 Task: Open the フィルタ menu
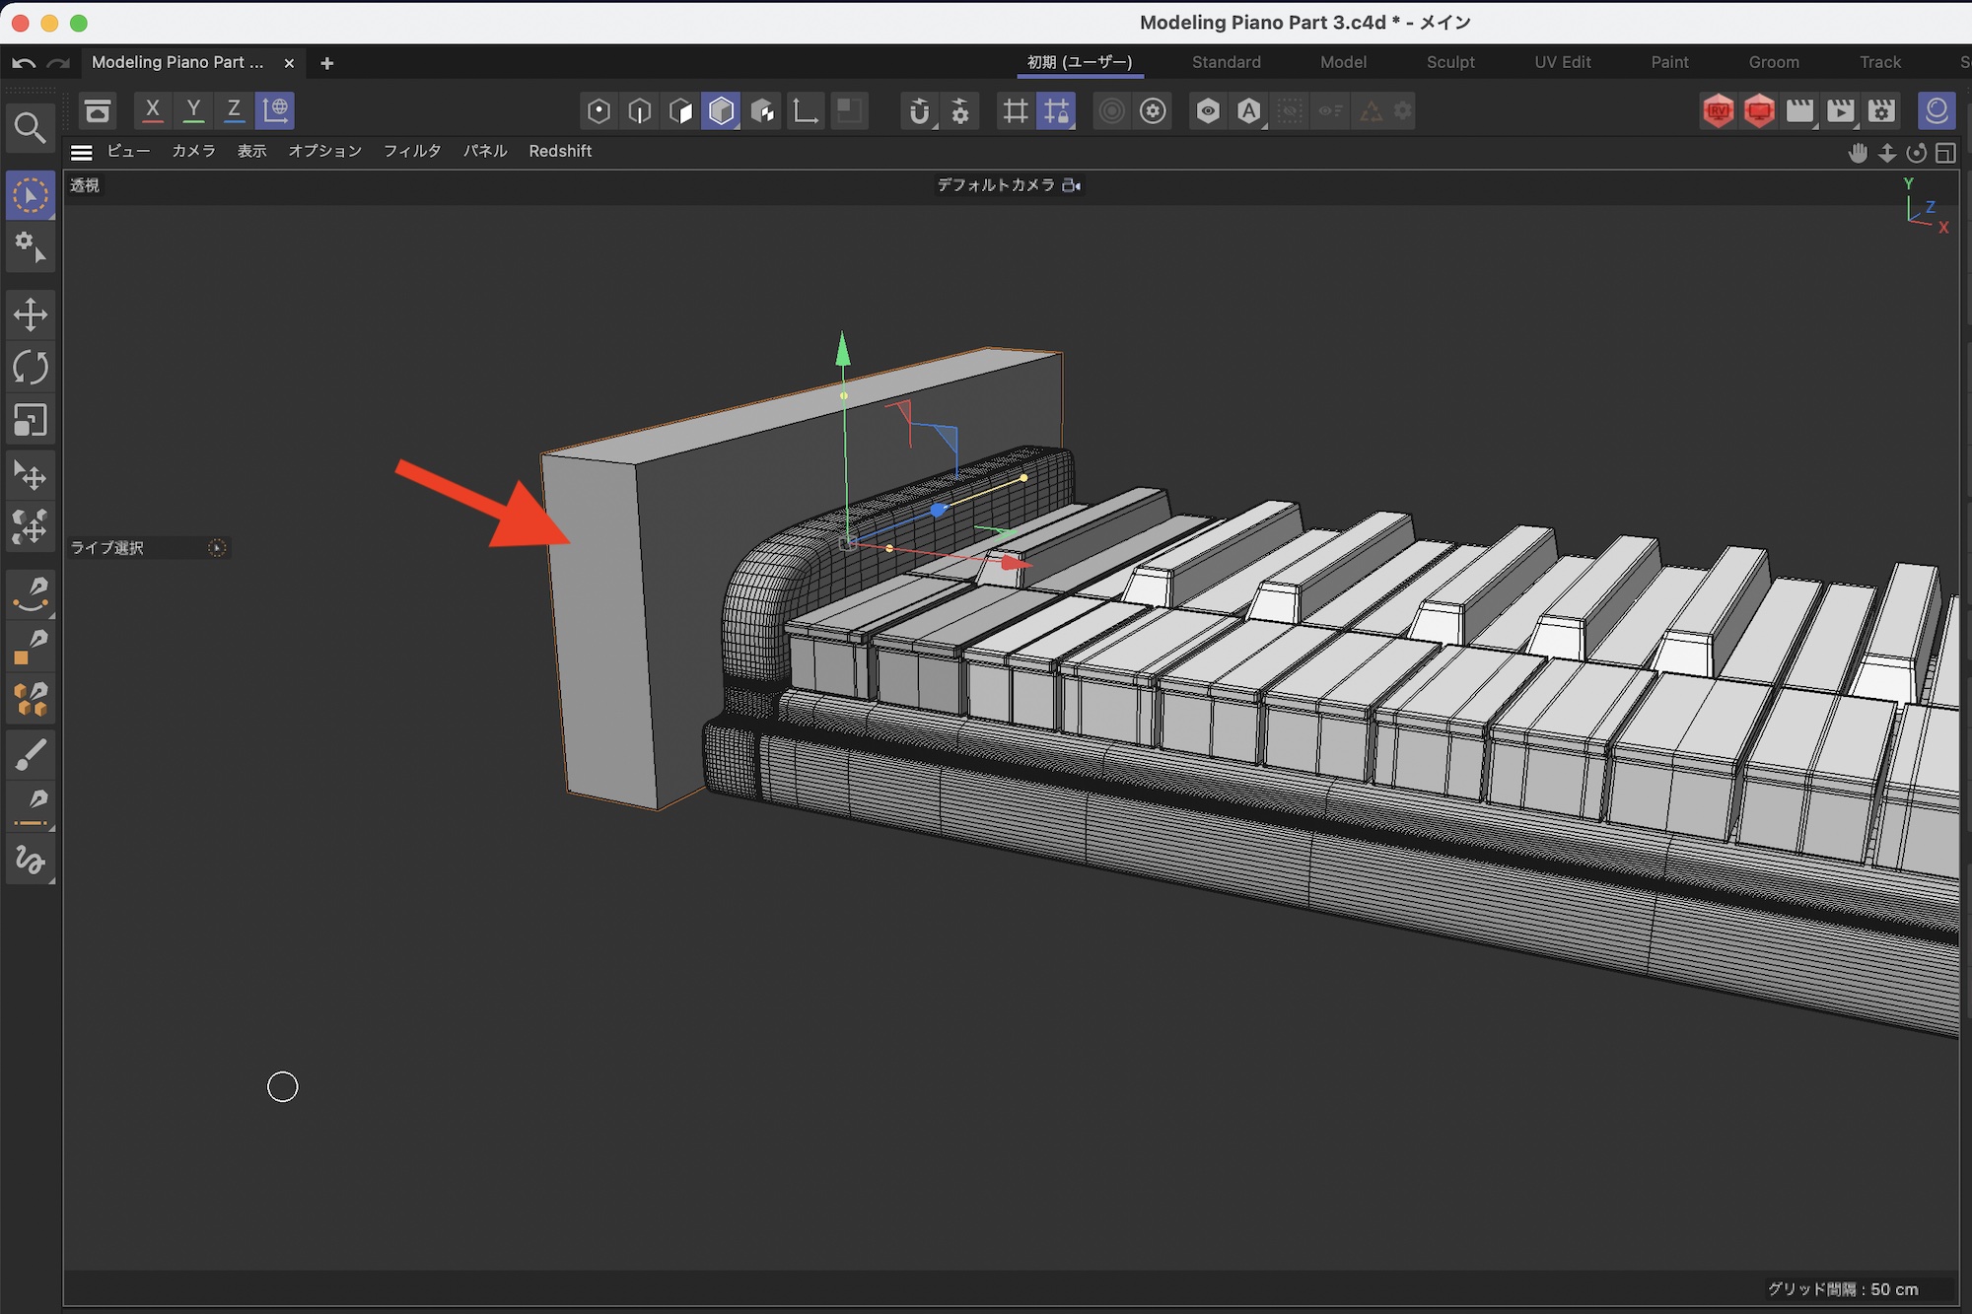click(412, 151)
